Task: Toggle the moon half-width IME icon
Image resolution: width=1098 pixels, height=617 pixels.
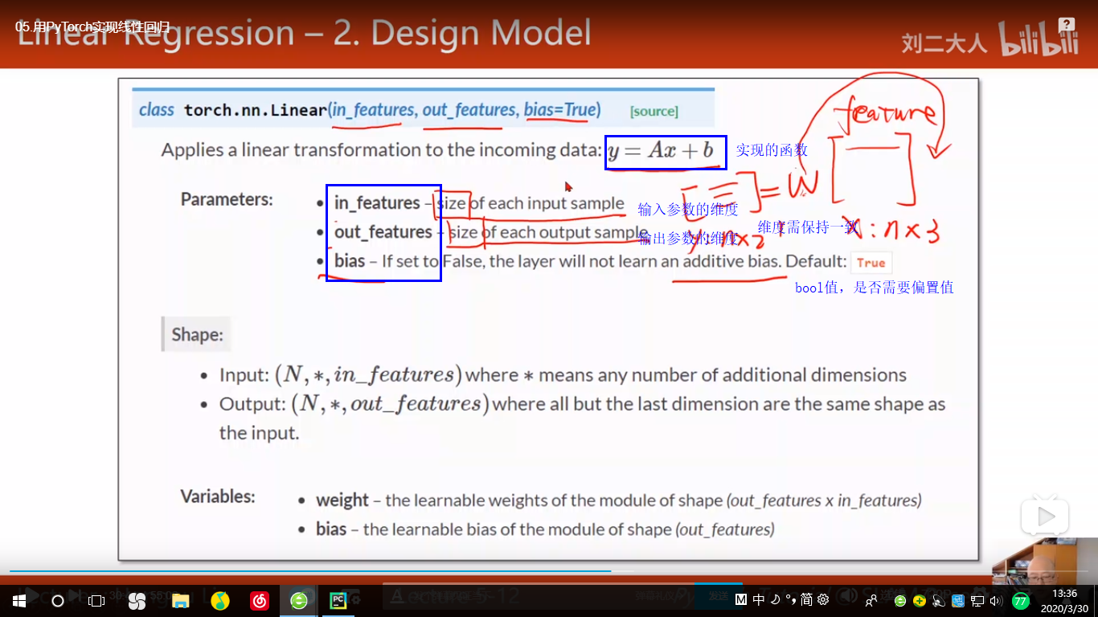Action: [775, 599]
